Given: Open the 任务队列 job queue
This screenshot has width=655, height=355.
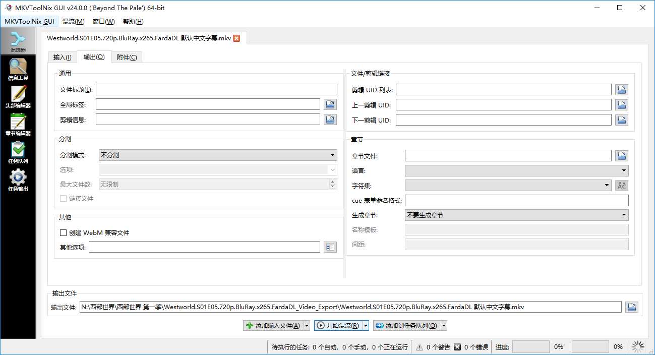Looking at the screenshot, I should pyautogui.click(x=18, y=152).
